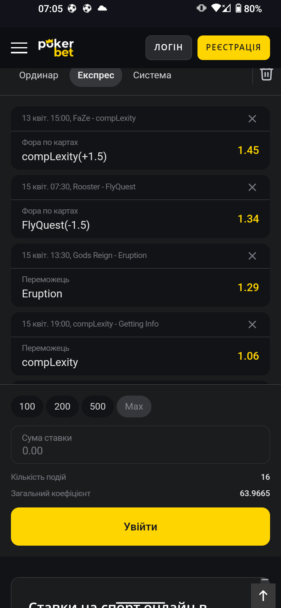Tap the 1.45 odds for compLexity(+1.5)
This screenshot has height=608, width=281.
tap(249, 150)
